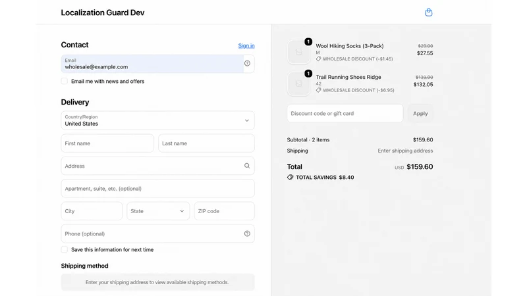Focus the First name field
The width and height of the screenshot is (527, 296).
click(x=107, y=143)
